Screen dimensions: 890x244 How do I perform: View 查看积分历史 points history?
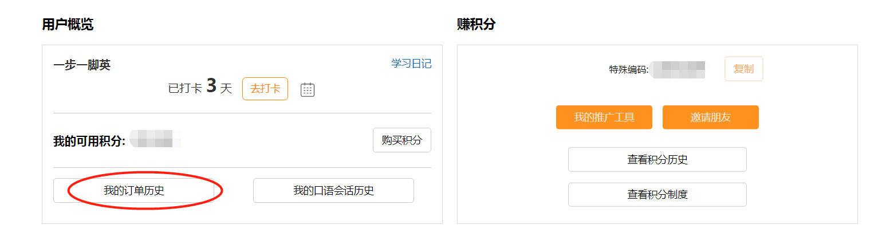click(x=657, y=159)
